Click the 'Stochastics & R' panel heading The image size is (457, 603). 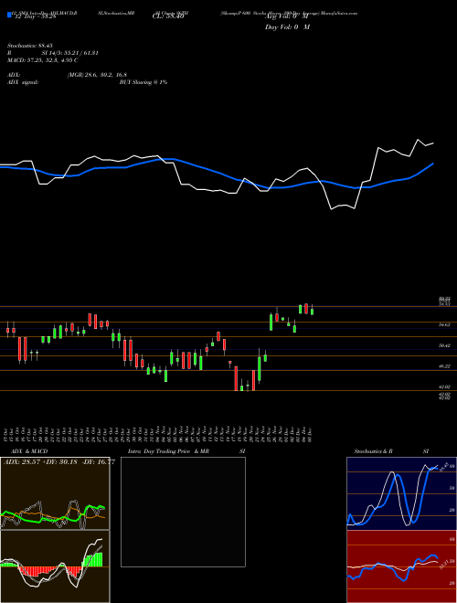374,451
